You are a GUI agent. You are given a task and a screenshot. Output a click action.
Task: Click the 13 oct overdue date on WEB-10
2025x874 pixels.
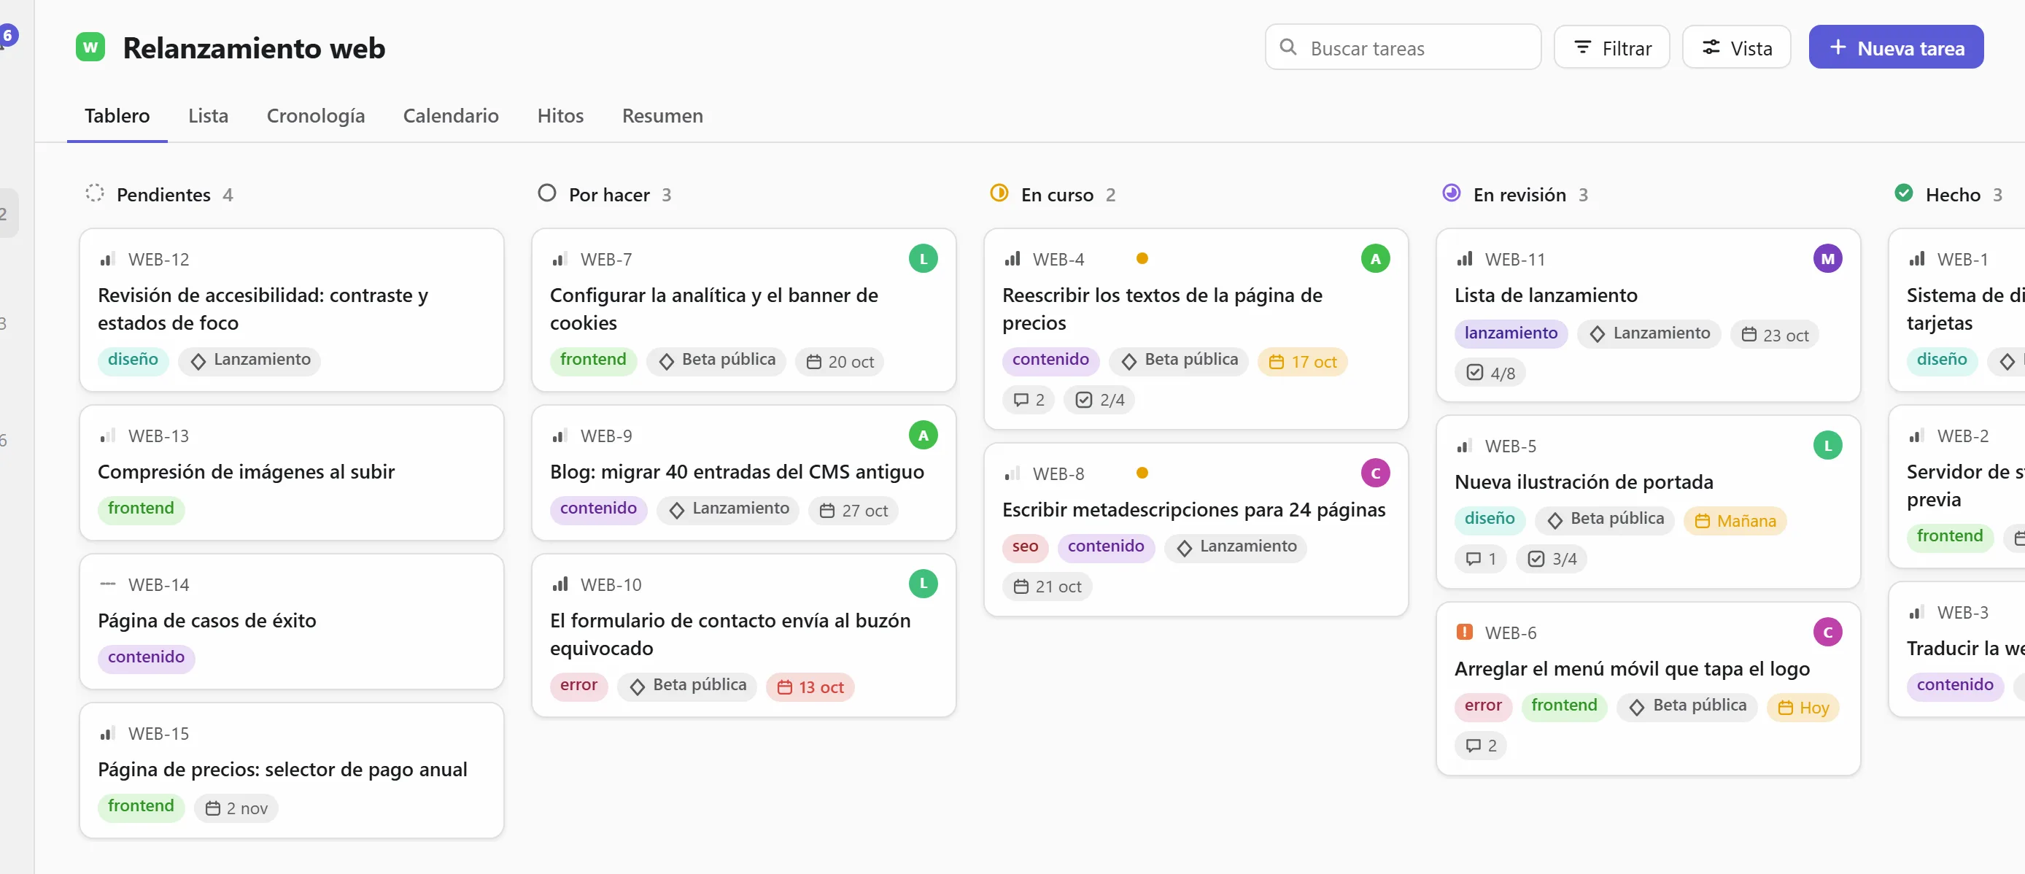click(x=810, y=687)
